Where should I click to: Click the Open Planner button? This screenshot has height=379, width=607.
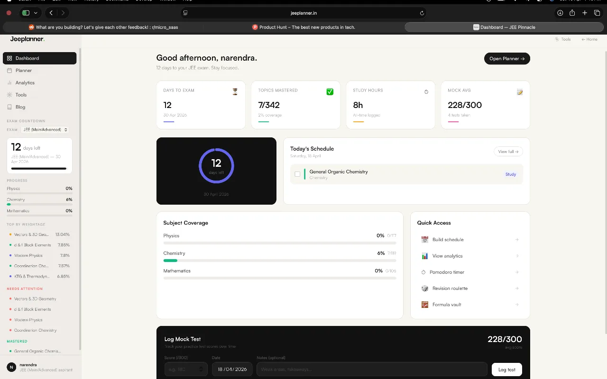click(x=507, y=59)
